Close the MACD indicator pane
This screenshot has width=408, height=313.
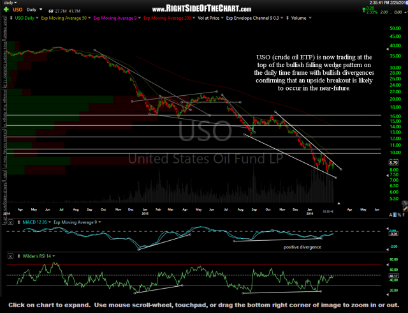(x=10, y=222)
